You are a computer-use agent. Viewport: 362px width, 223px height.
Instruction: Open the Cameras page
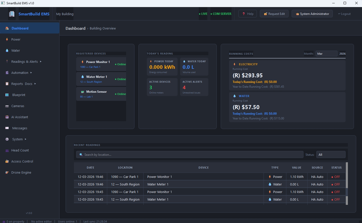[x=30, y=106]
